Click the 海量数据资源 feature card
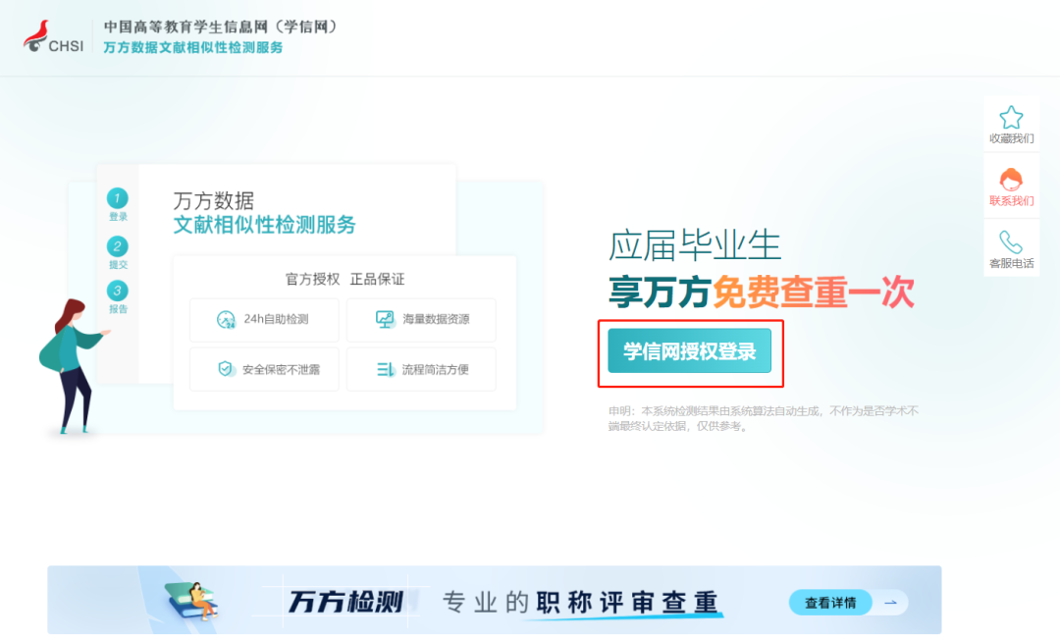The width and height of the screenshot is (1060, 641). [x=421, y=320]
